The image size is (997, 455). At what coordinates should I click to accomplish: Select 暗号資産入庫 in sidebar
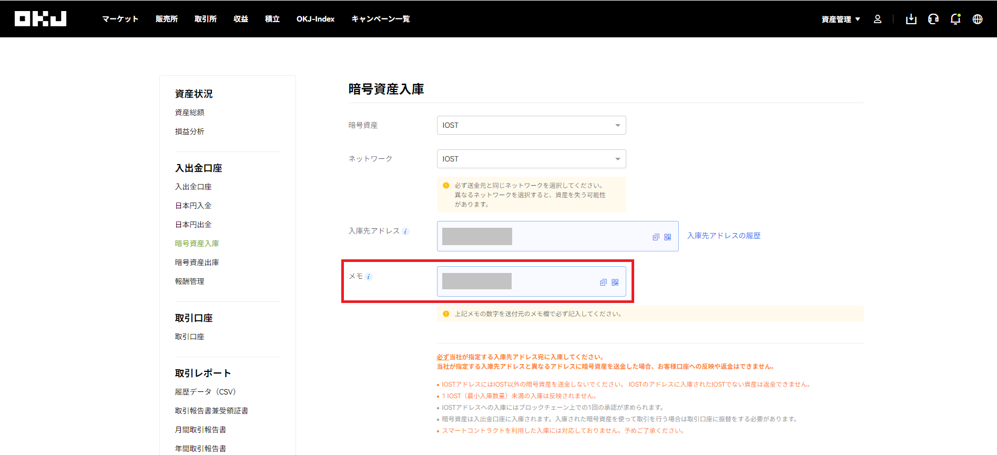point(197,244)
